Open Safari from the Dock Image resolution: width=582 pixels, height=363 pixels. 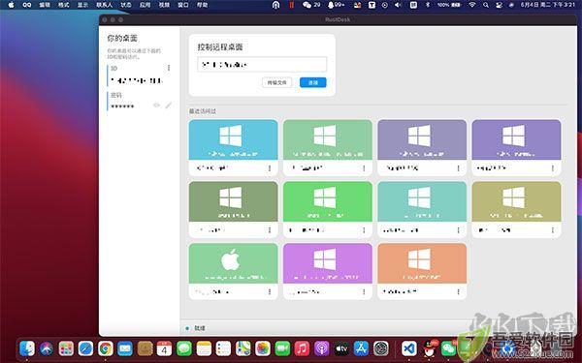(85, 348)
